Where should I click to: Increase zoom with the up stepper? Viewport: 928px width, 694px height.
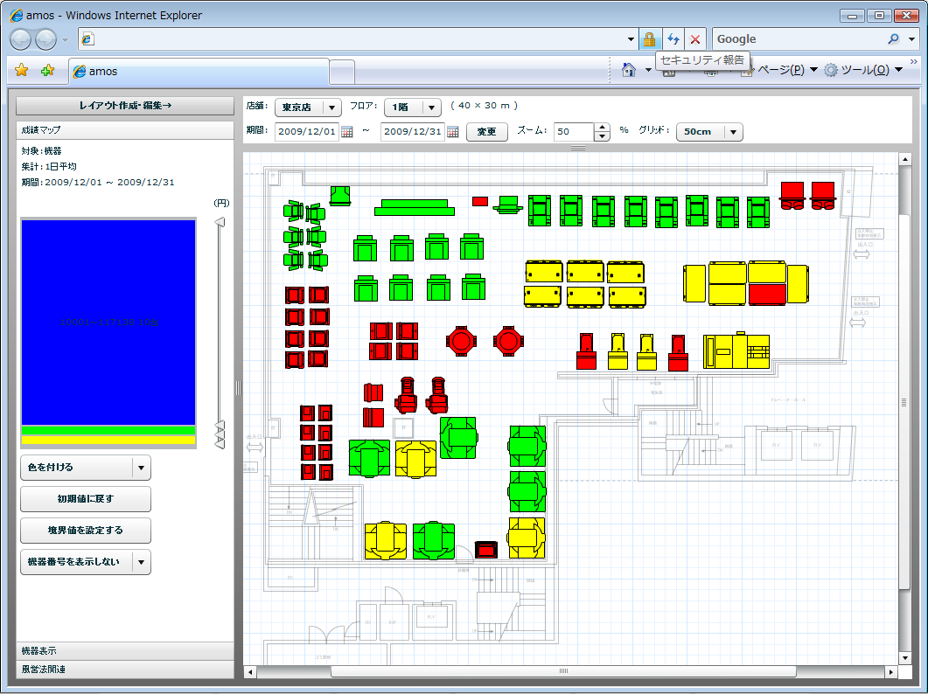[601, 128]
